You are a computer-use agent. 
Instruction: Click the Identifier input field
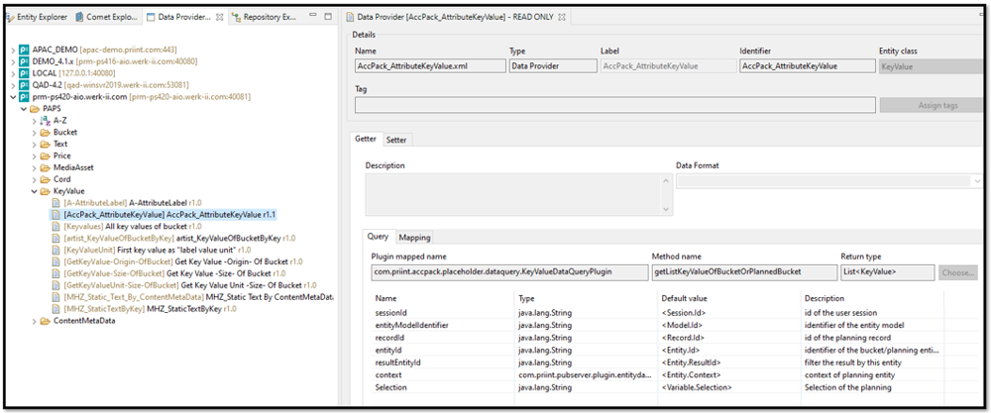[x=807, y=65]
